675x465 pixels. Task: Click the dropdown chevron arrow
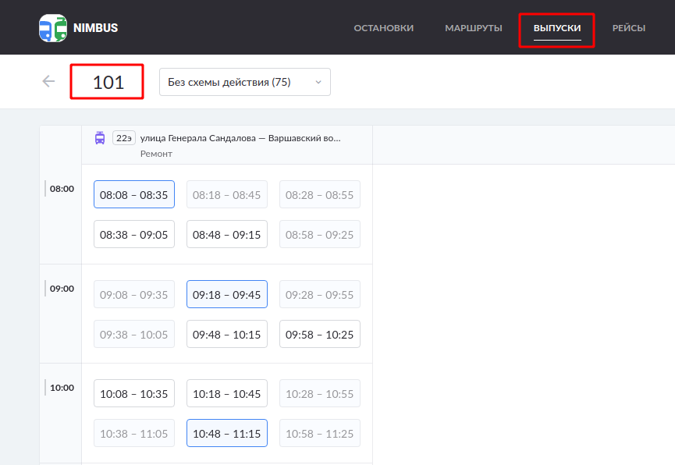point(318,82)
